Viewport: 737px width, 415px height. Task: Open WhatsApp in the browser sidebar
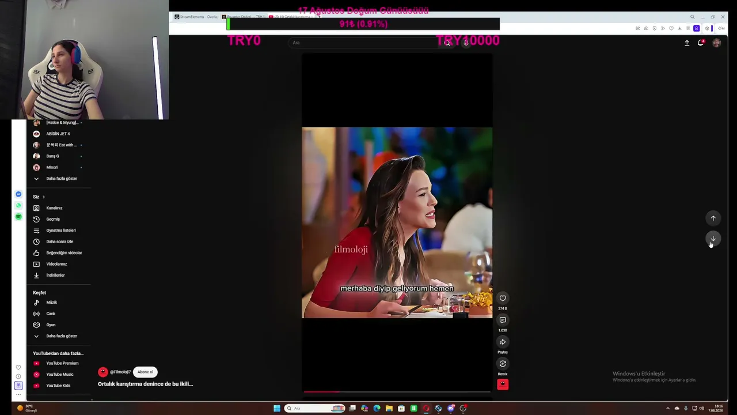coord(18,205)
